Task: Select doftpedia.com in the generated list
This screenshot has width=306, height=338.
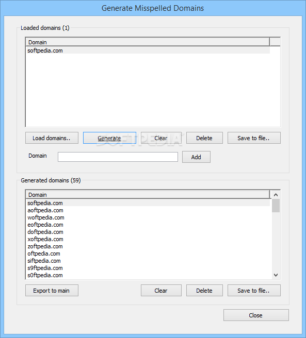Action: [148, 232]
